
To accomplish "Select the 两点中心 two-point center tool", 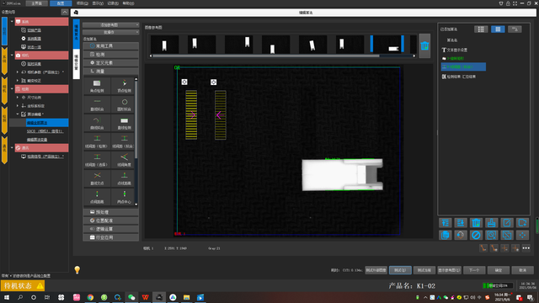I will (x=124, y=197).
